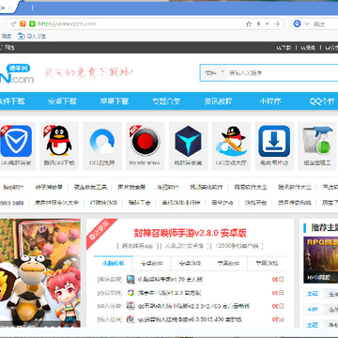Viewport: 338px width, 338px height.
Task: Open the QQ个性 navigation menu
Action: pos(322,101)
